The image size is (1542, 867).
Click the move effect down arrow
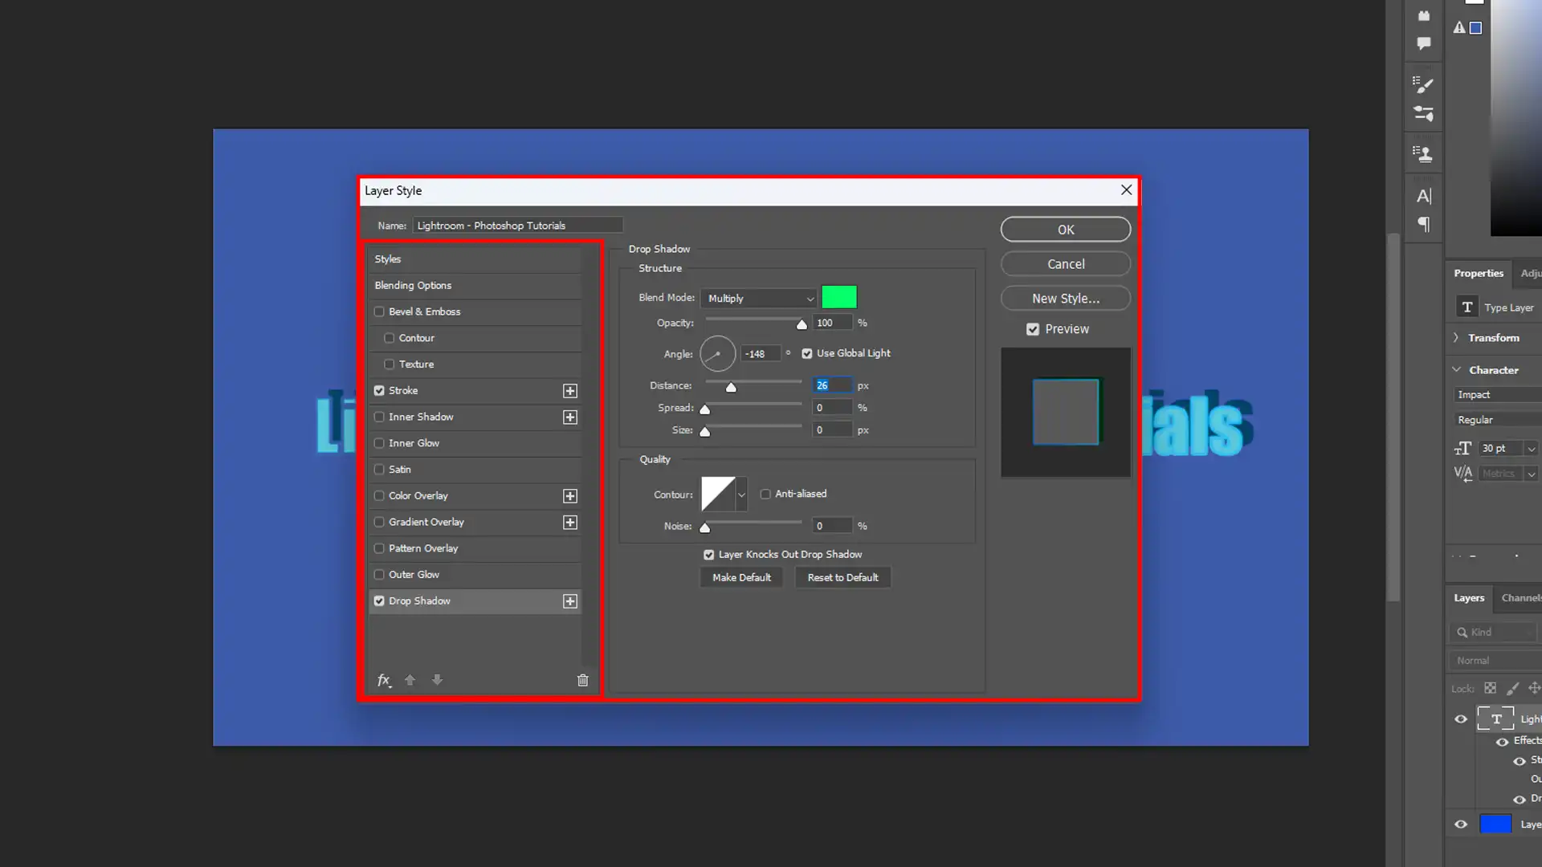click(x=437, y=680)
